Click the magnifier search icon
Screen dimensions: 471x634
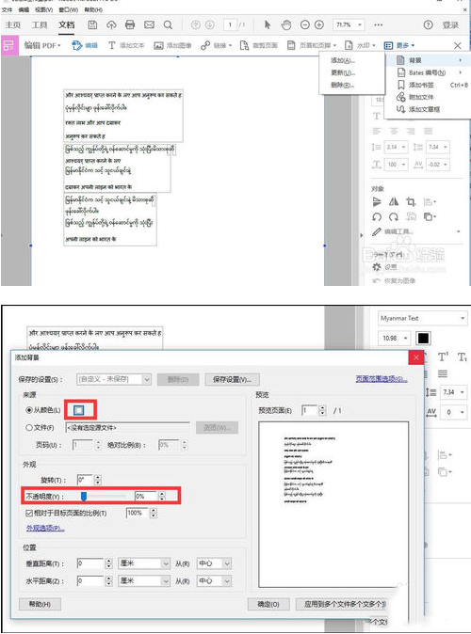pos(168,25)
